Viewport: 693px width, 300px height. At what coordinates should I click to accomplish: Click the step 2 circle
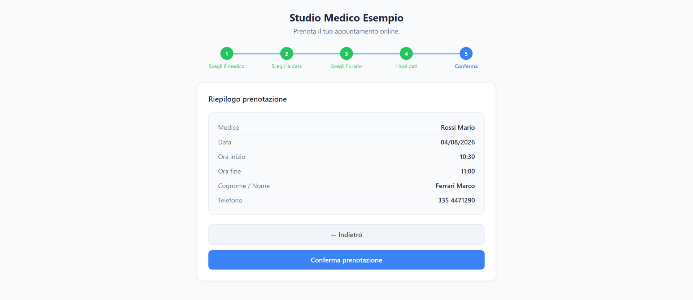pos(287,54)
